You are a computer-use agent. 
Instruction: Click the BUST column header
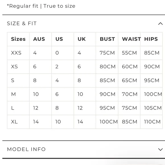click(107, 39)
